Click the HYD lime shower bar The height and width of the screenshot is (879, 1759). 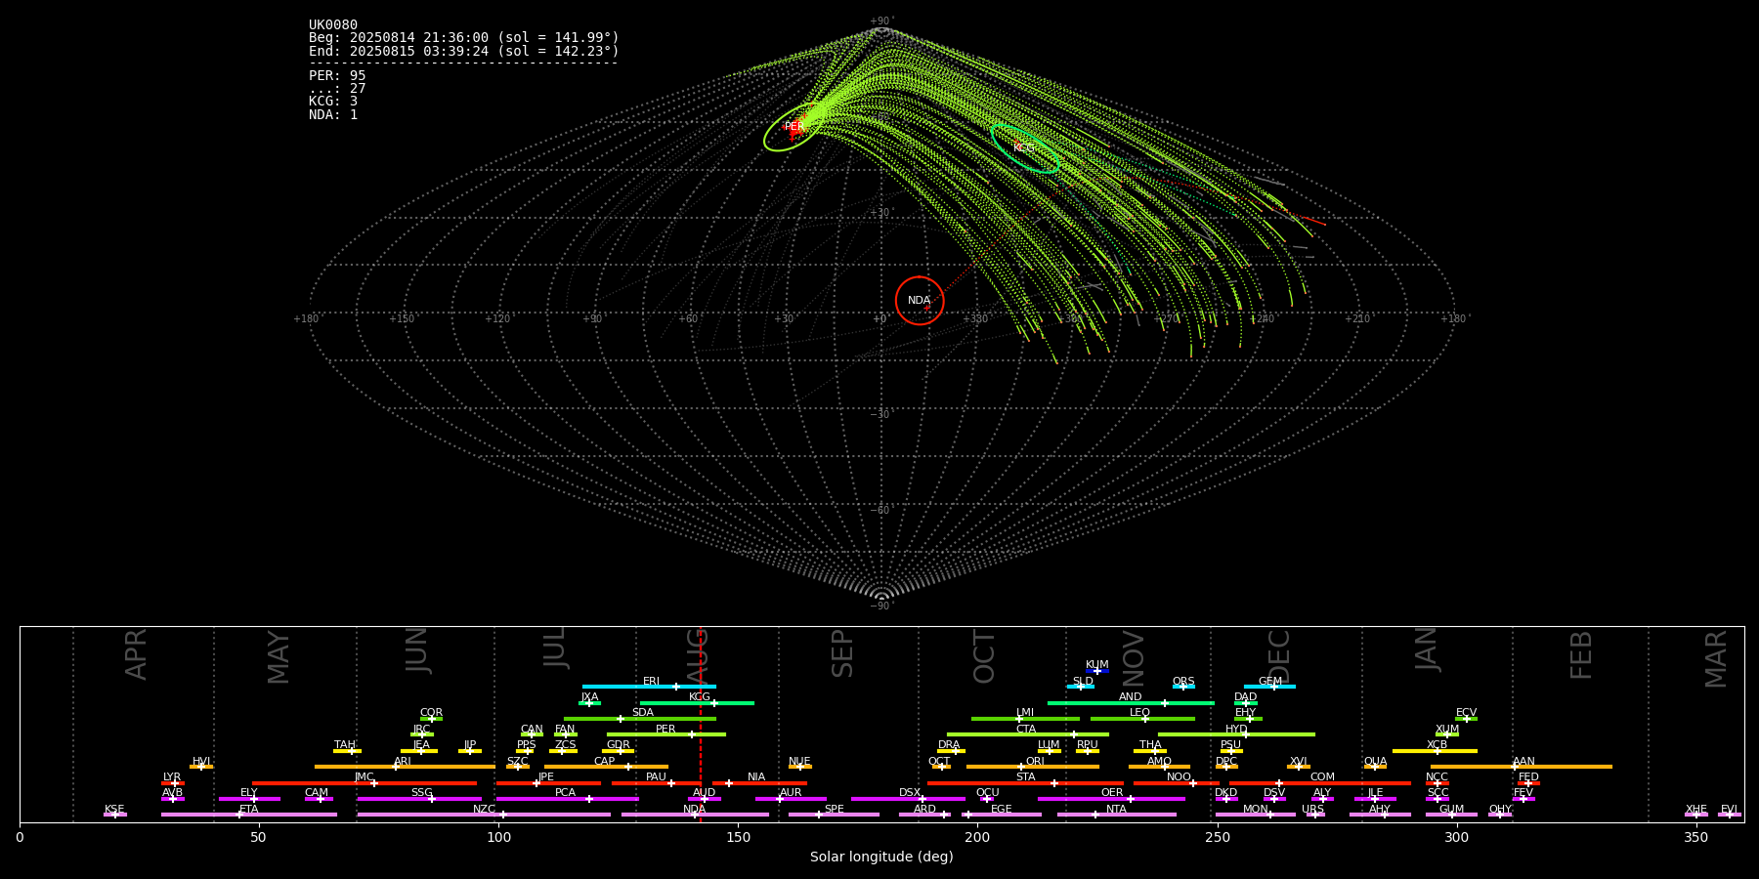point(1236,734)
